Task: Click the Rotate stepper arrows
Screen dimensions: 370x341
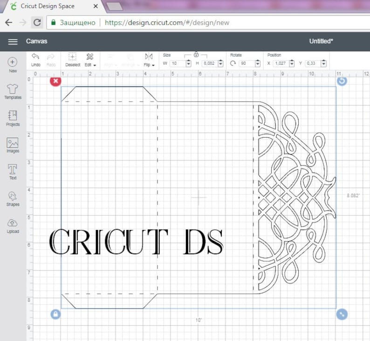Action: [x=258, y=63]
